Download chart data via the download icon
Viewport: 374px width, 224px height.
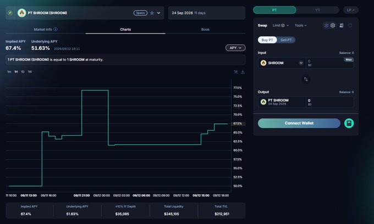pyautogui.click(x=243, y=72)
